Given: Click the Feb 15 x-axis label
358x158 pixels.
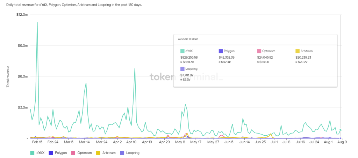Looking at the screenshot, I should 37,142.
